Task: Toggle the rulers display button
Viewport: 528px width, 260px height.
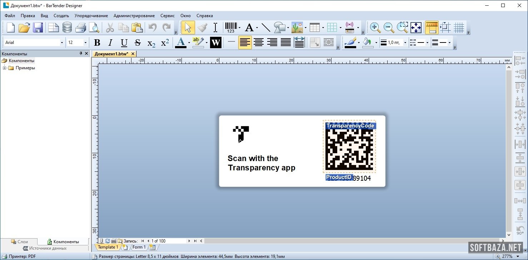Action: click(432, 27)
